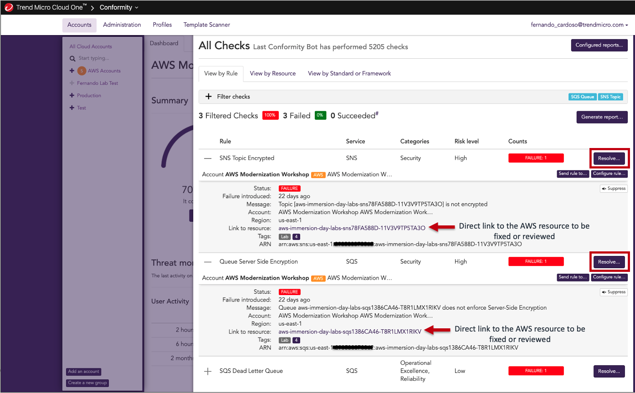Click Send rule to for SNS Topic Encrypted

[x=573, y=174]
